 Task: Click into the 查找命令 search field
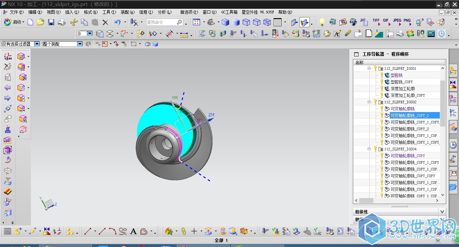pyautogui.click(x=164, y=22)
